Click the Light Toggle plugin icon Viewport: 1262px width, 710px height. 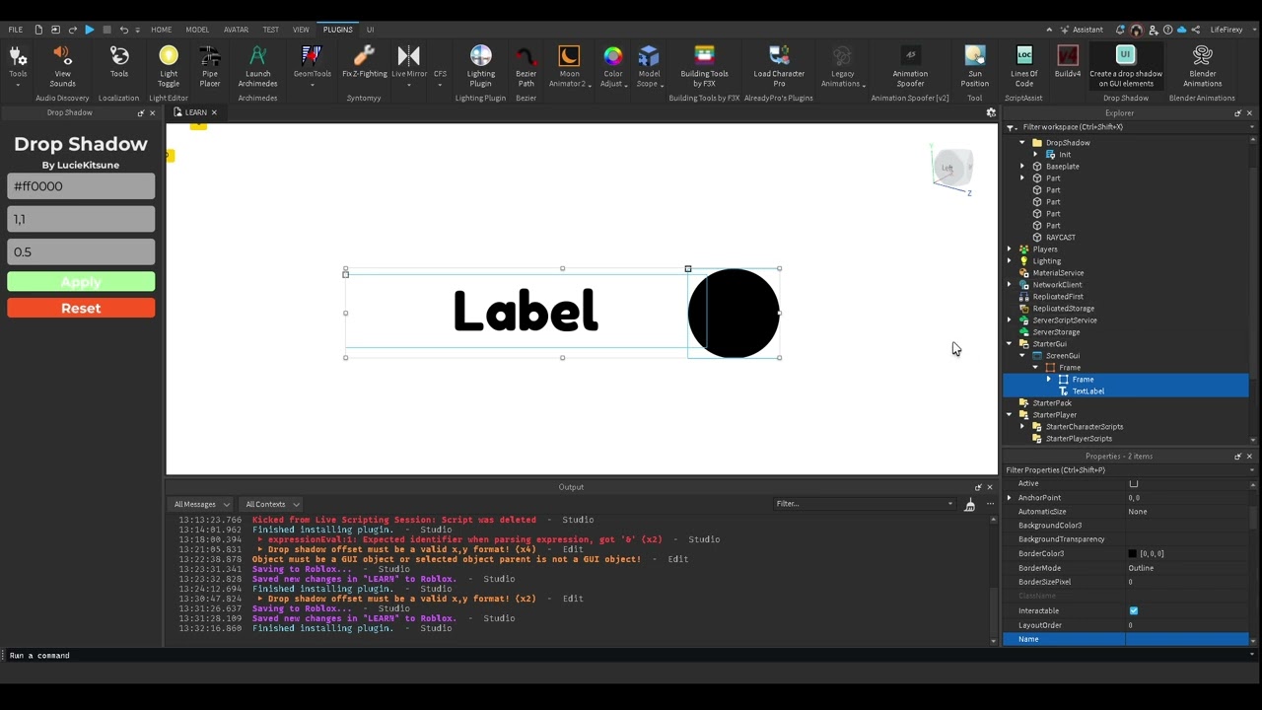[169, 66]
